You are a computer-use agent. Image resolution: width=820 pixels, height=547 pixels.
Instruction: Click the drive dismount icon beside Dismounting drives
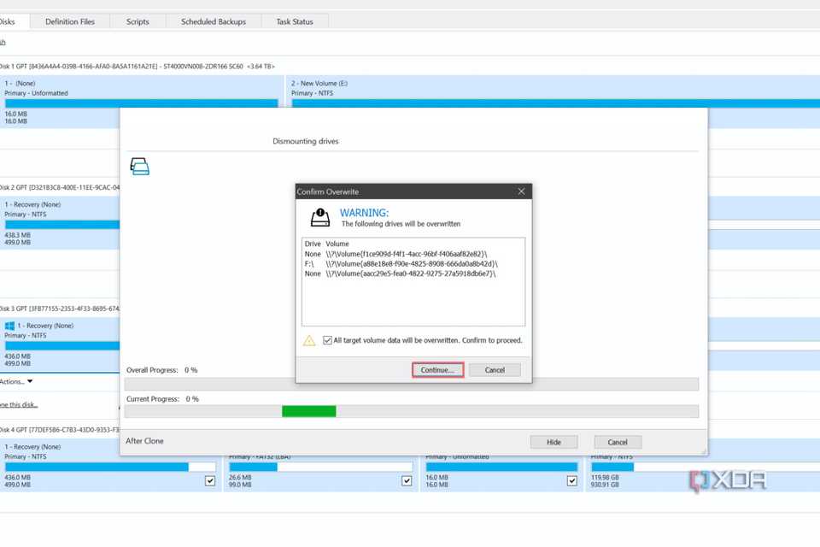139,165
